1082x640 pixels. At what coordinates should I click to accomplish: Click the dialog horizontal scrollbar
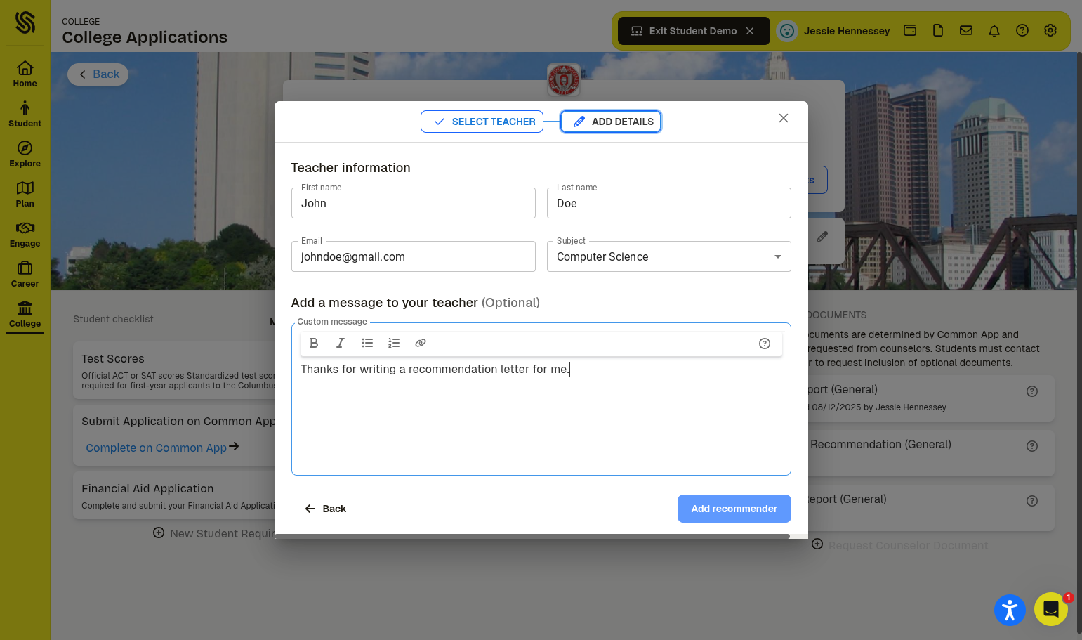[532, 536]
